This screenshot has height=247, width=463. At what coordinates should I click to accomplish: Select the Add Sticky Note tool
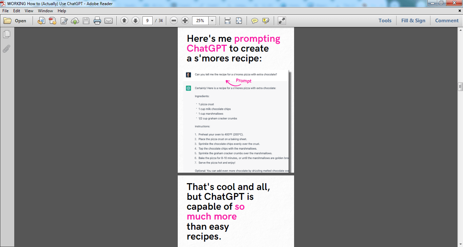[x=254, y=21]
